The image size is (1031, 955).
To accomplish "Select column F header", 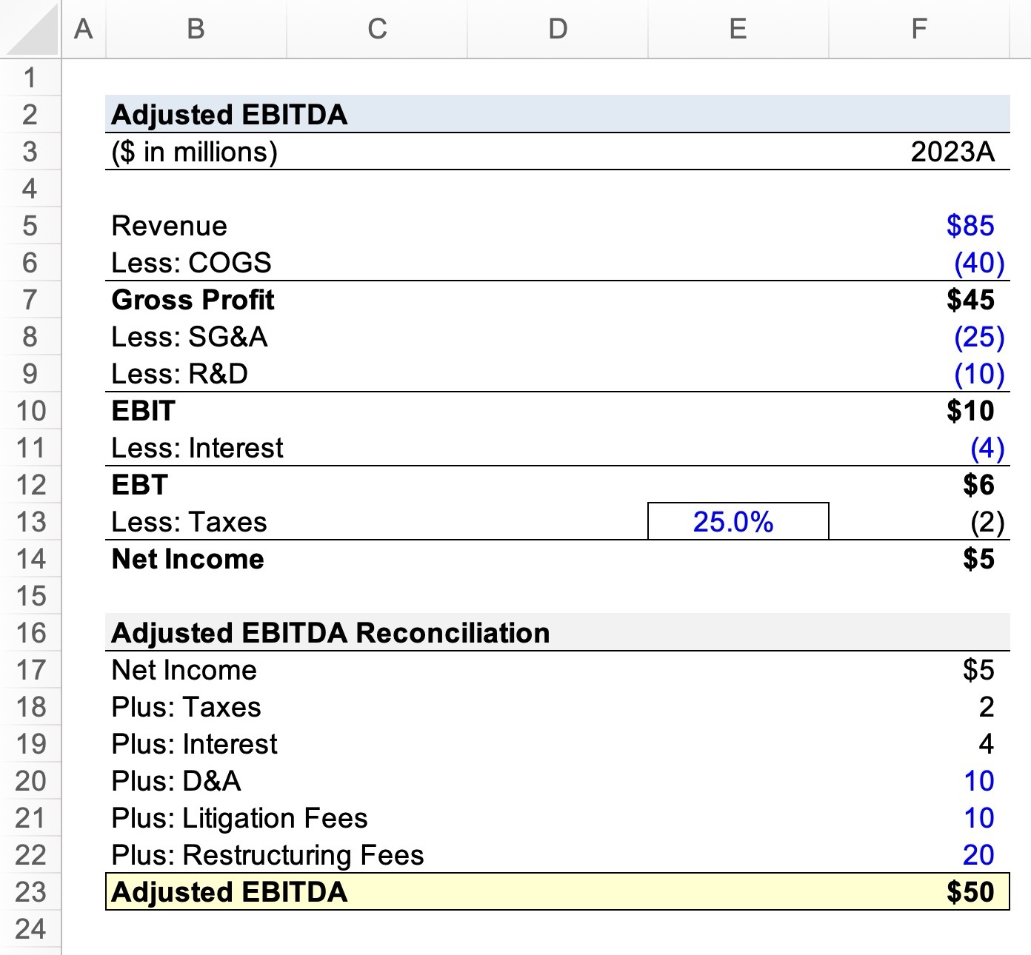I will [918, 29].
